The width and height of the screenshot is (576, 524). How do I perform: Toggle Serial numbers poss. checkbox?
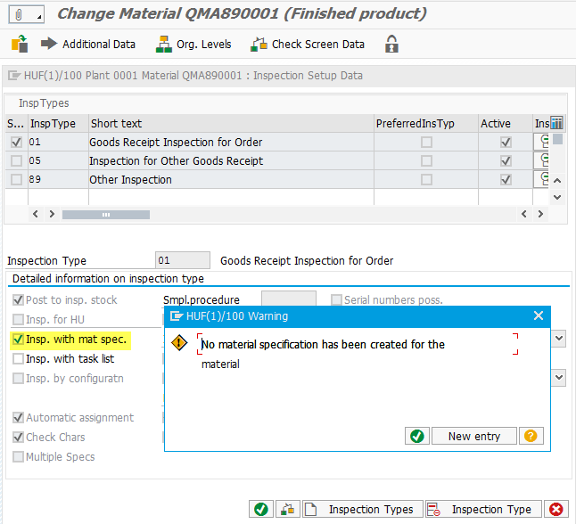(x=336, y=300)
